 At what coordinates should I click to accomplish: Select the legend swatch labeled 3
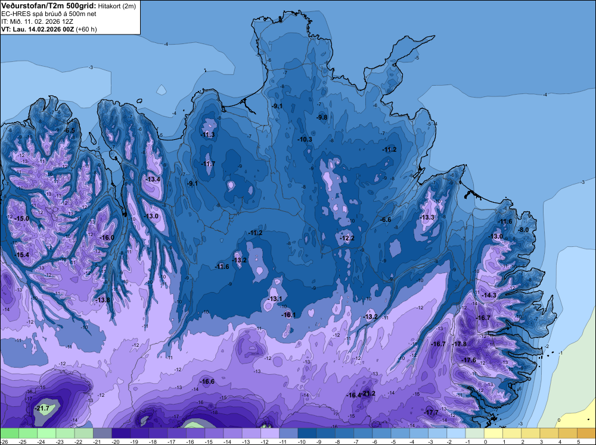[550, 433]
